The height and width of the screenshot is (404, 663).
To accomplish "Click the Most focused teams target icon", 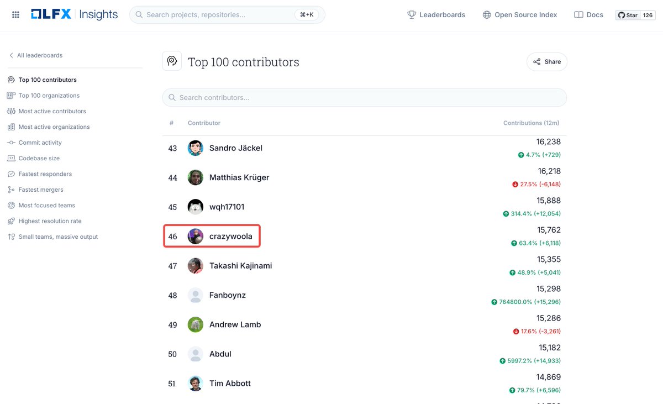I will pos(10,205).
